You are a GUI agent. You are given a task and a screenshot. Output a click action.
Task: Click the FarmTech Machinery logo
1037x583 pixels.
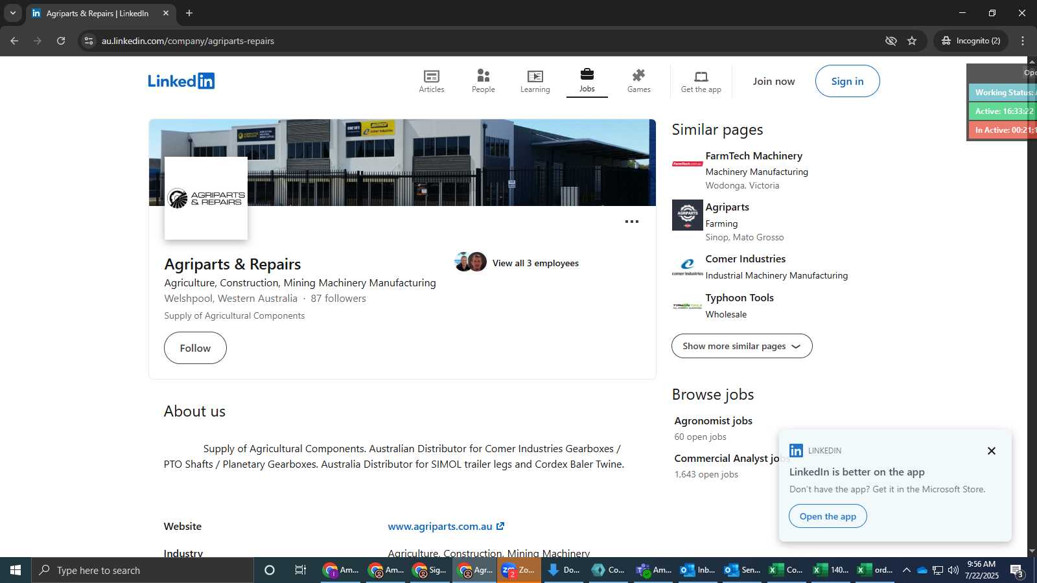point(688,164)
